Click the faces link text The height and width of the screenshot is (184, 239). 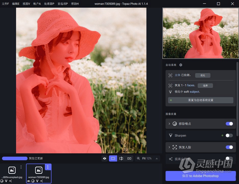[x=191, y=85]
